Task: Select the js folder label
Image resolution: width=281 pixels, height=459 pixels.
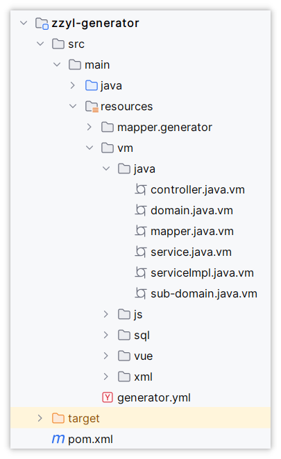Action: (138, 315)
